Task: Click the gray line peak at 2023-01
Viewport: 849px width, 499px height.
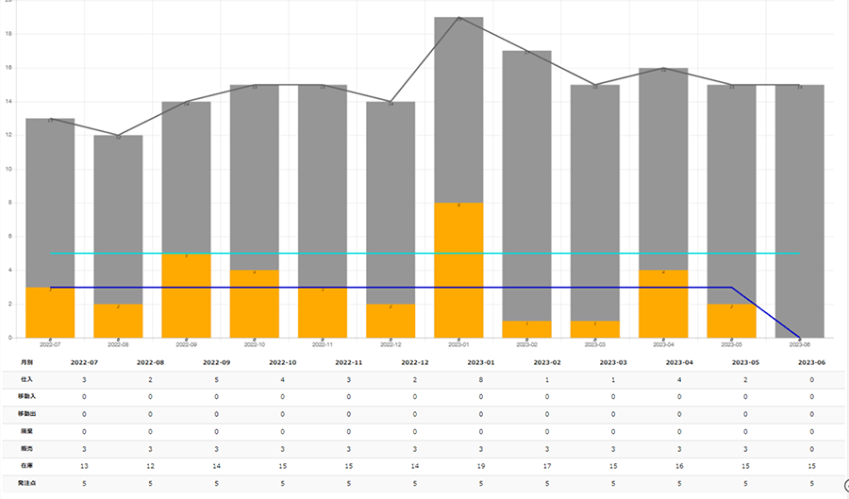Action: (x=458, y=18)
